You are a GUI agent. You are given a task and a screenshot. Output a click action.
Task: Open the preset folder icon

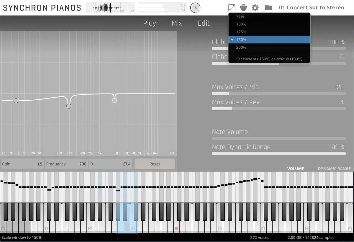(268, 7)
